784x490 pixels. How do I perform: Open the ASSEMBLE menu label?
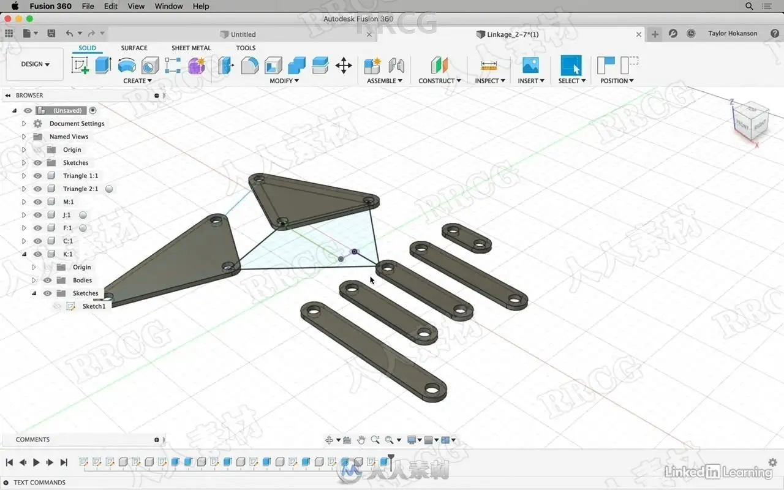coord(385,81)
